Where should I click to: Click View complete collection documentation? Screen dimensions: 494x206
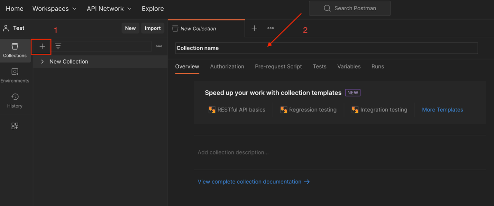[x=250, y=182]
